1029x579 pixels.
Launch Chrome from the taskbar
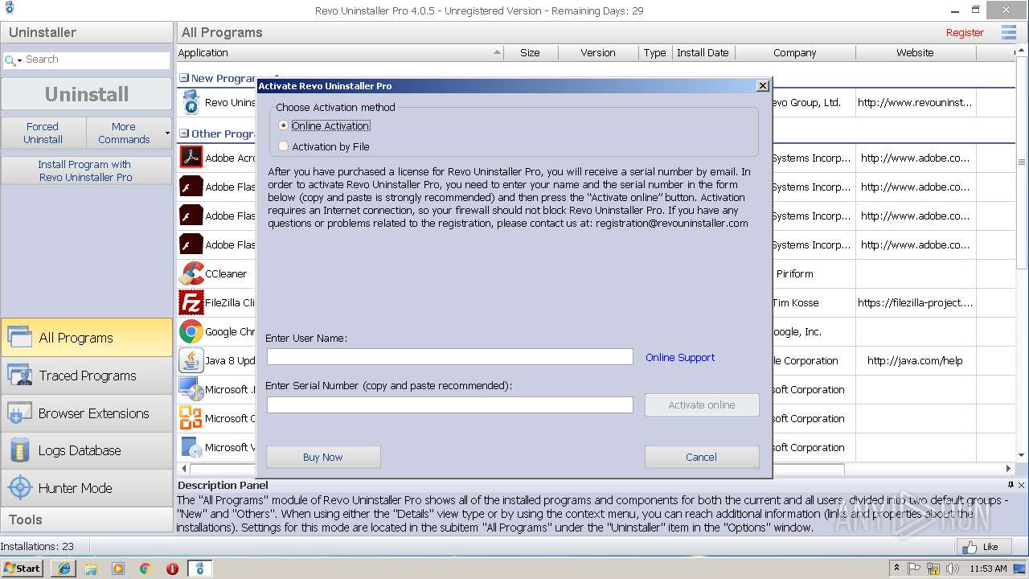click(x=145, y=569)
